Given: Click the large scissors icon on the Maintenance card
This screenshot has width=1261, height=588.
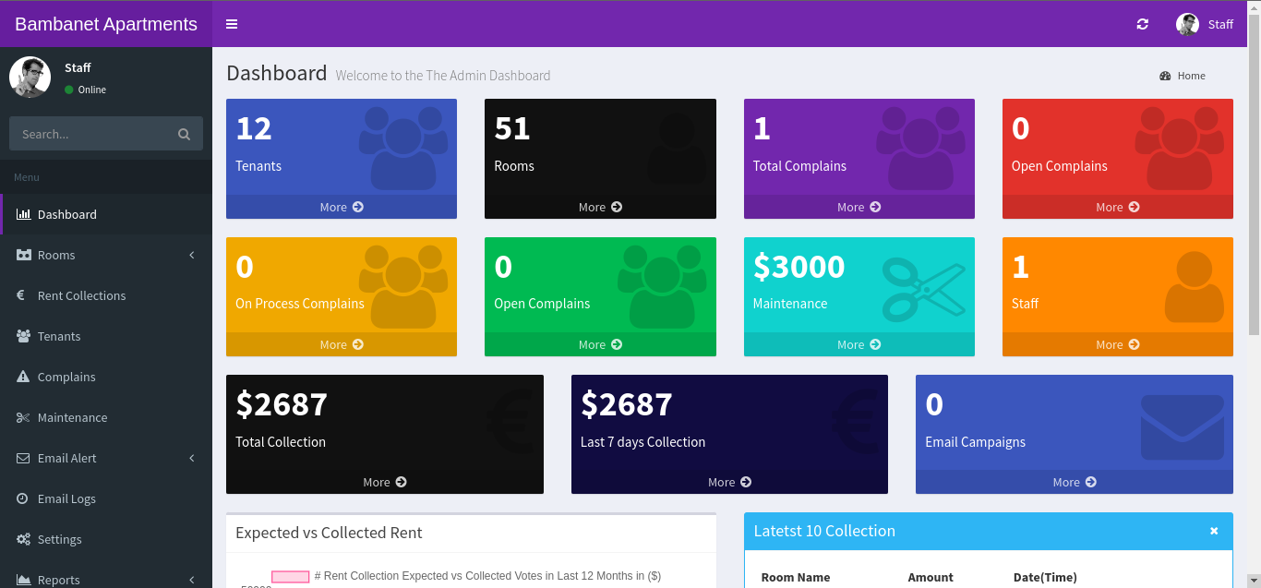Looking at the screenshot, I should pos(923,289).
